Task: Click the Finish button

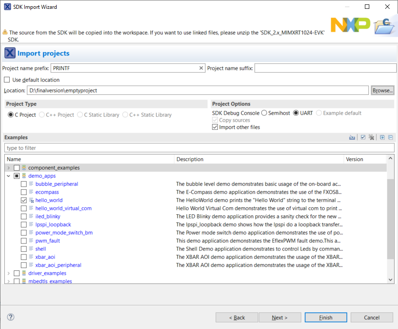Action: 326,317
